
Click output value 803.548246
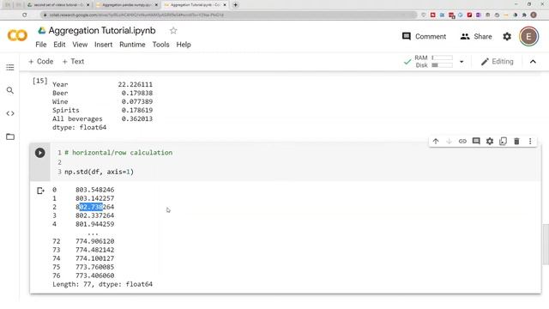pos(95,190)
